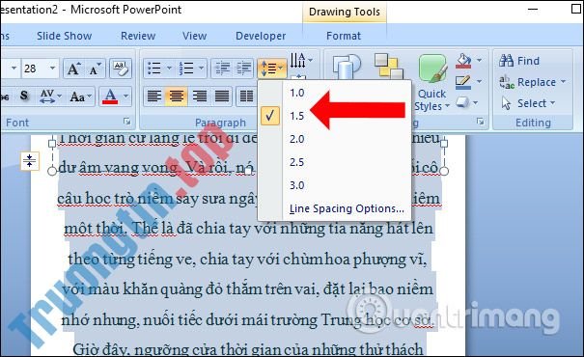Choose 2.0 line spacing

point(297,139)
